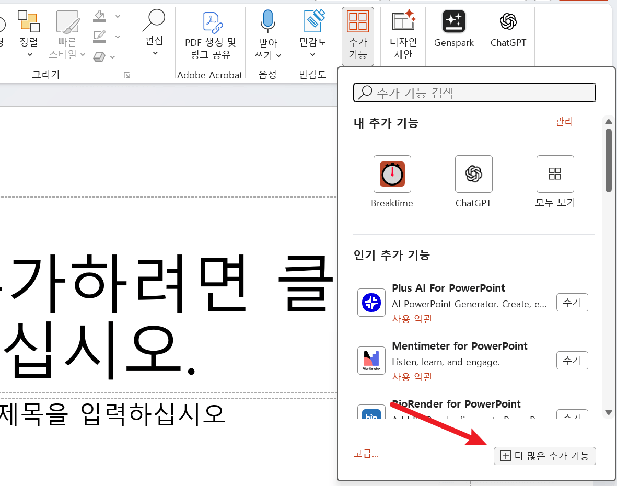Click the add-in list scrollbar thumb

point(608,160)
